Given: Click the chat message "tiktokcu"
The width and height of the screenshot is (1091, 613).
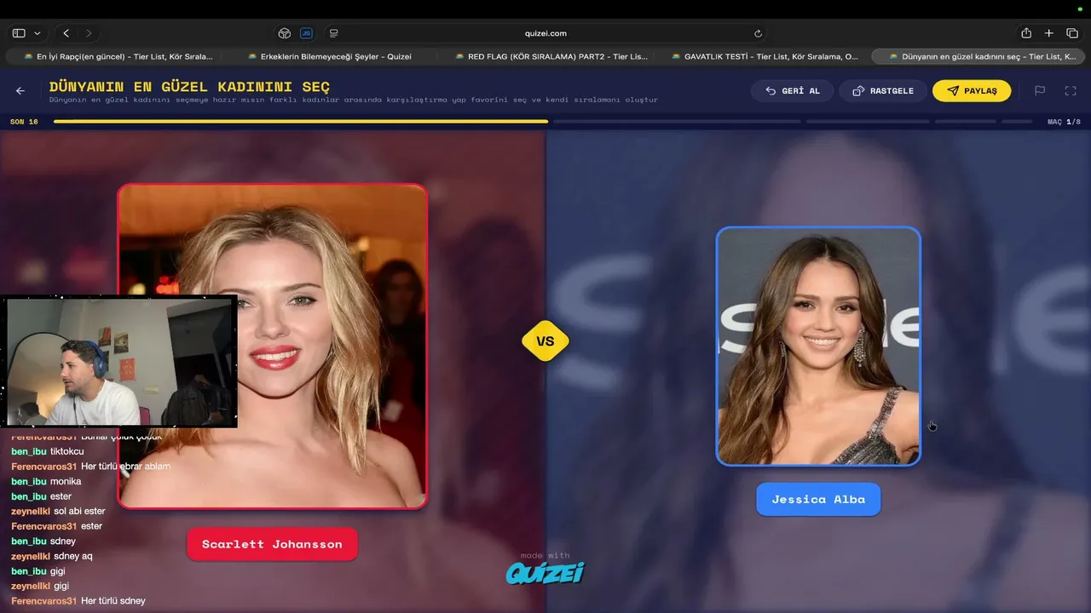Looking at the screenshot, I should 67,451.
